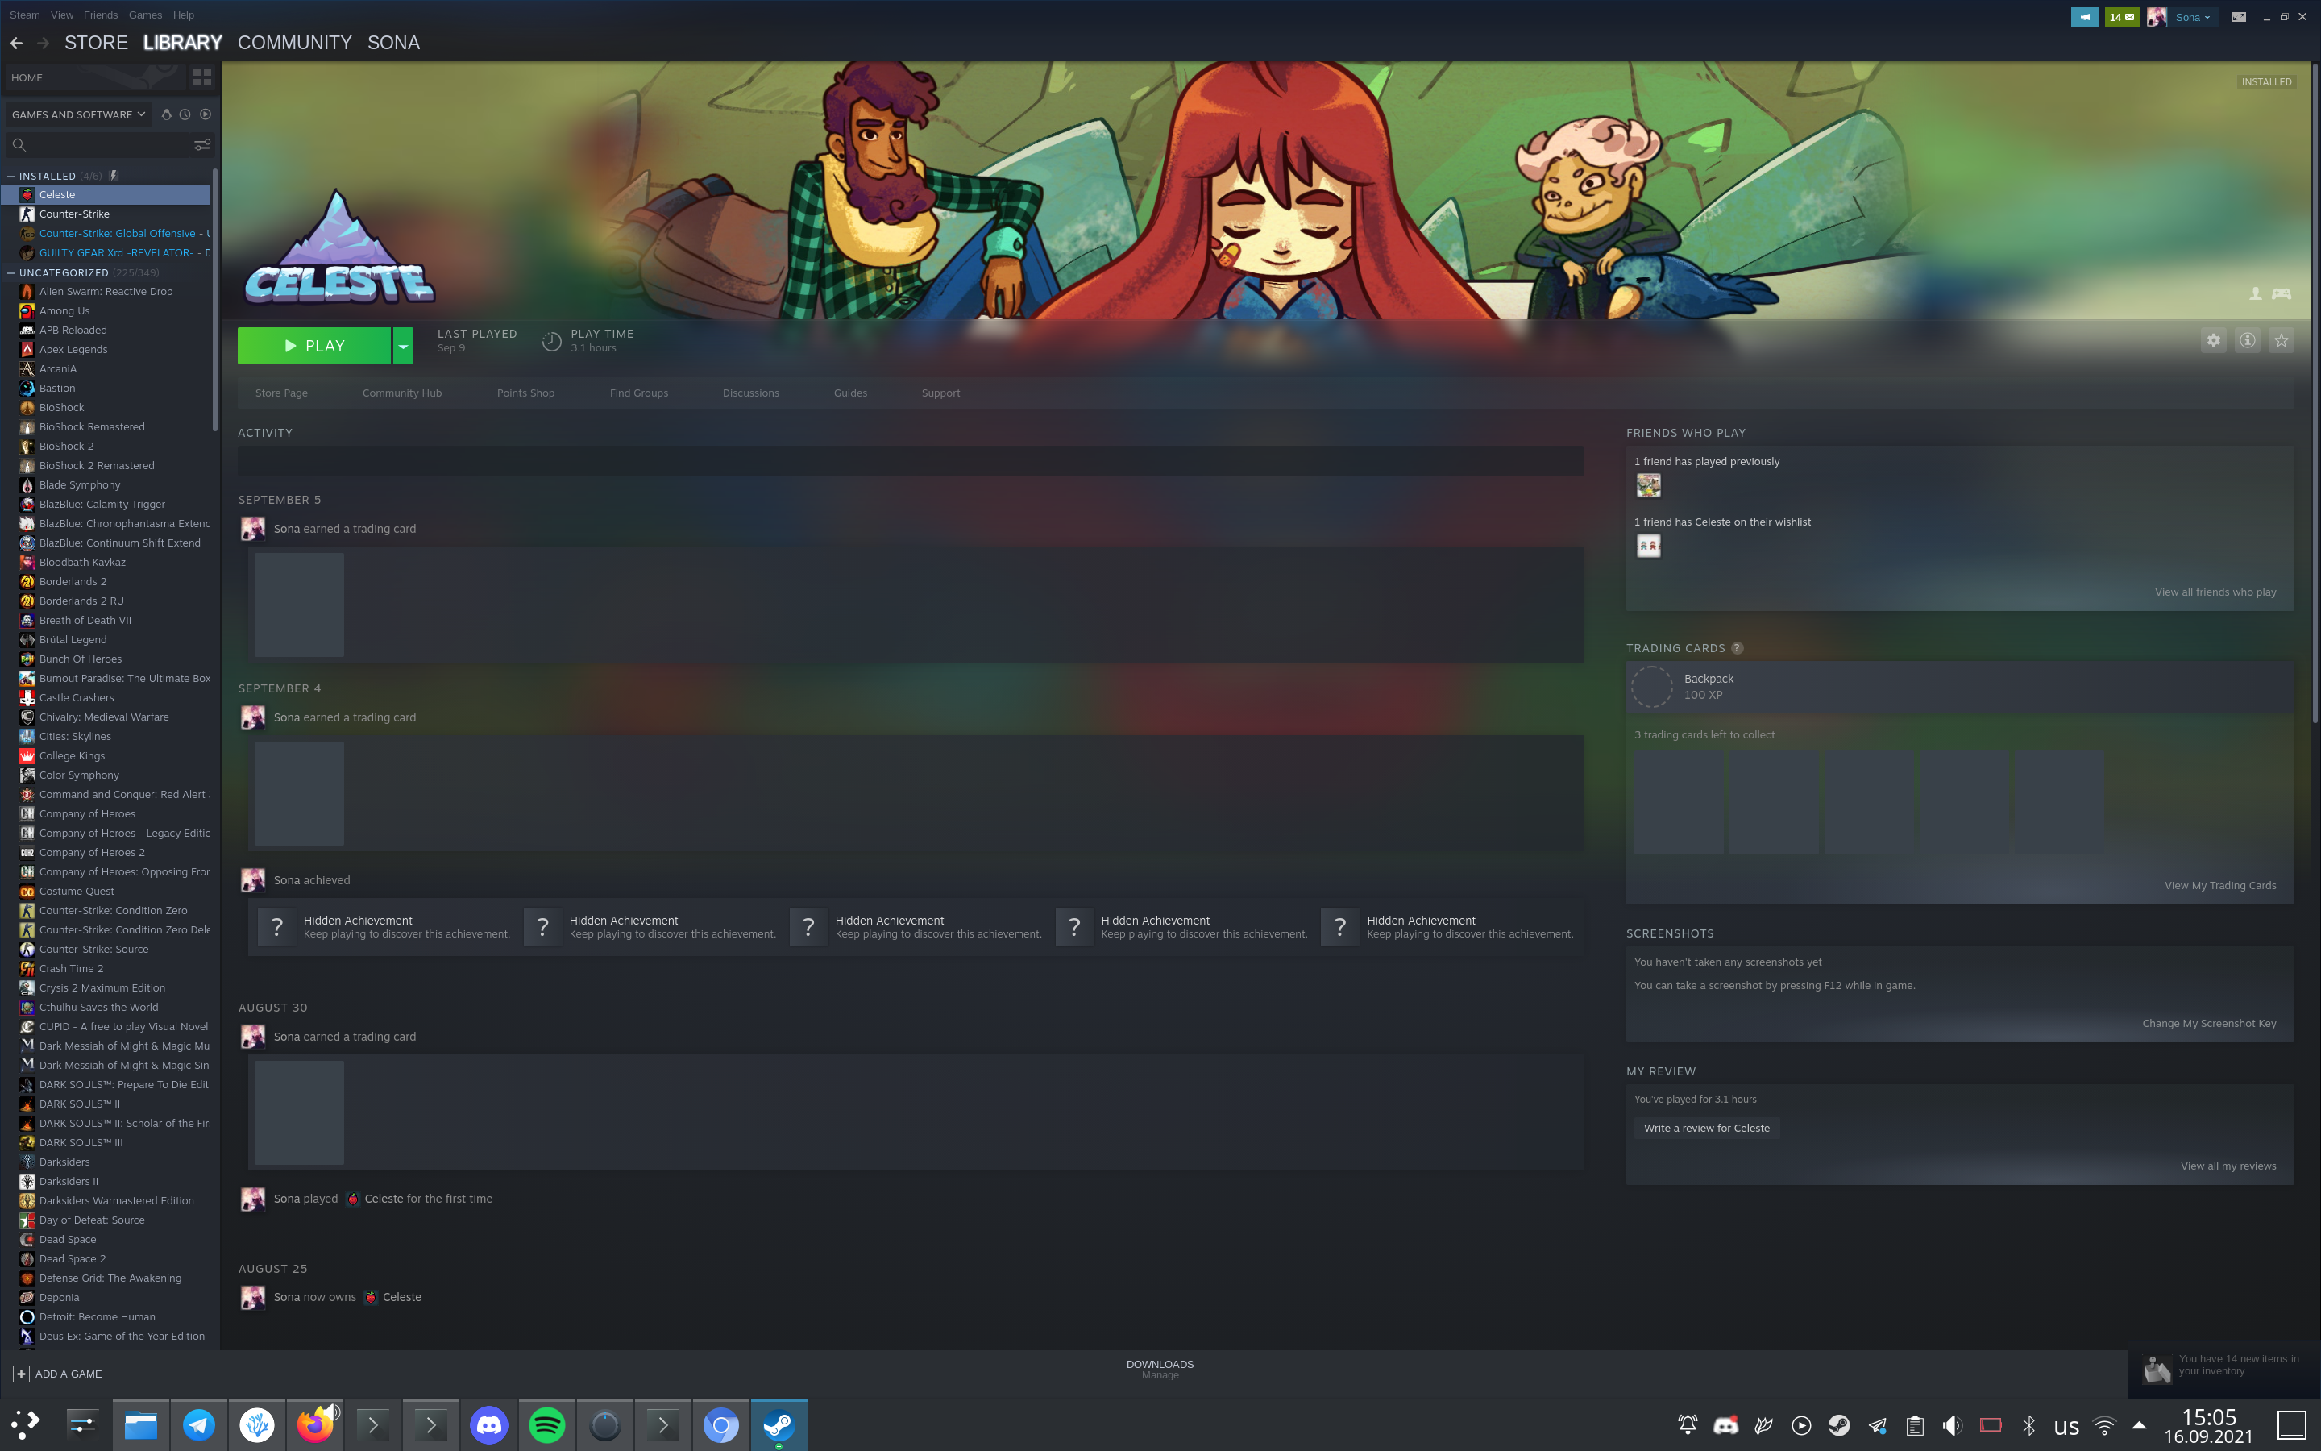2321x1451 pixels.
Task: Open the Community Hub link
Action: 402,393
